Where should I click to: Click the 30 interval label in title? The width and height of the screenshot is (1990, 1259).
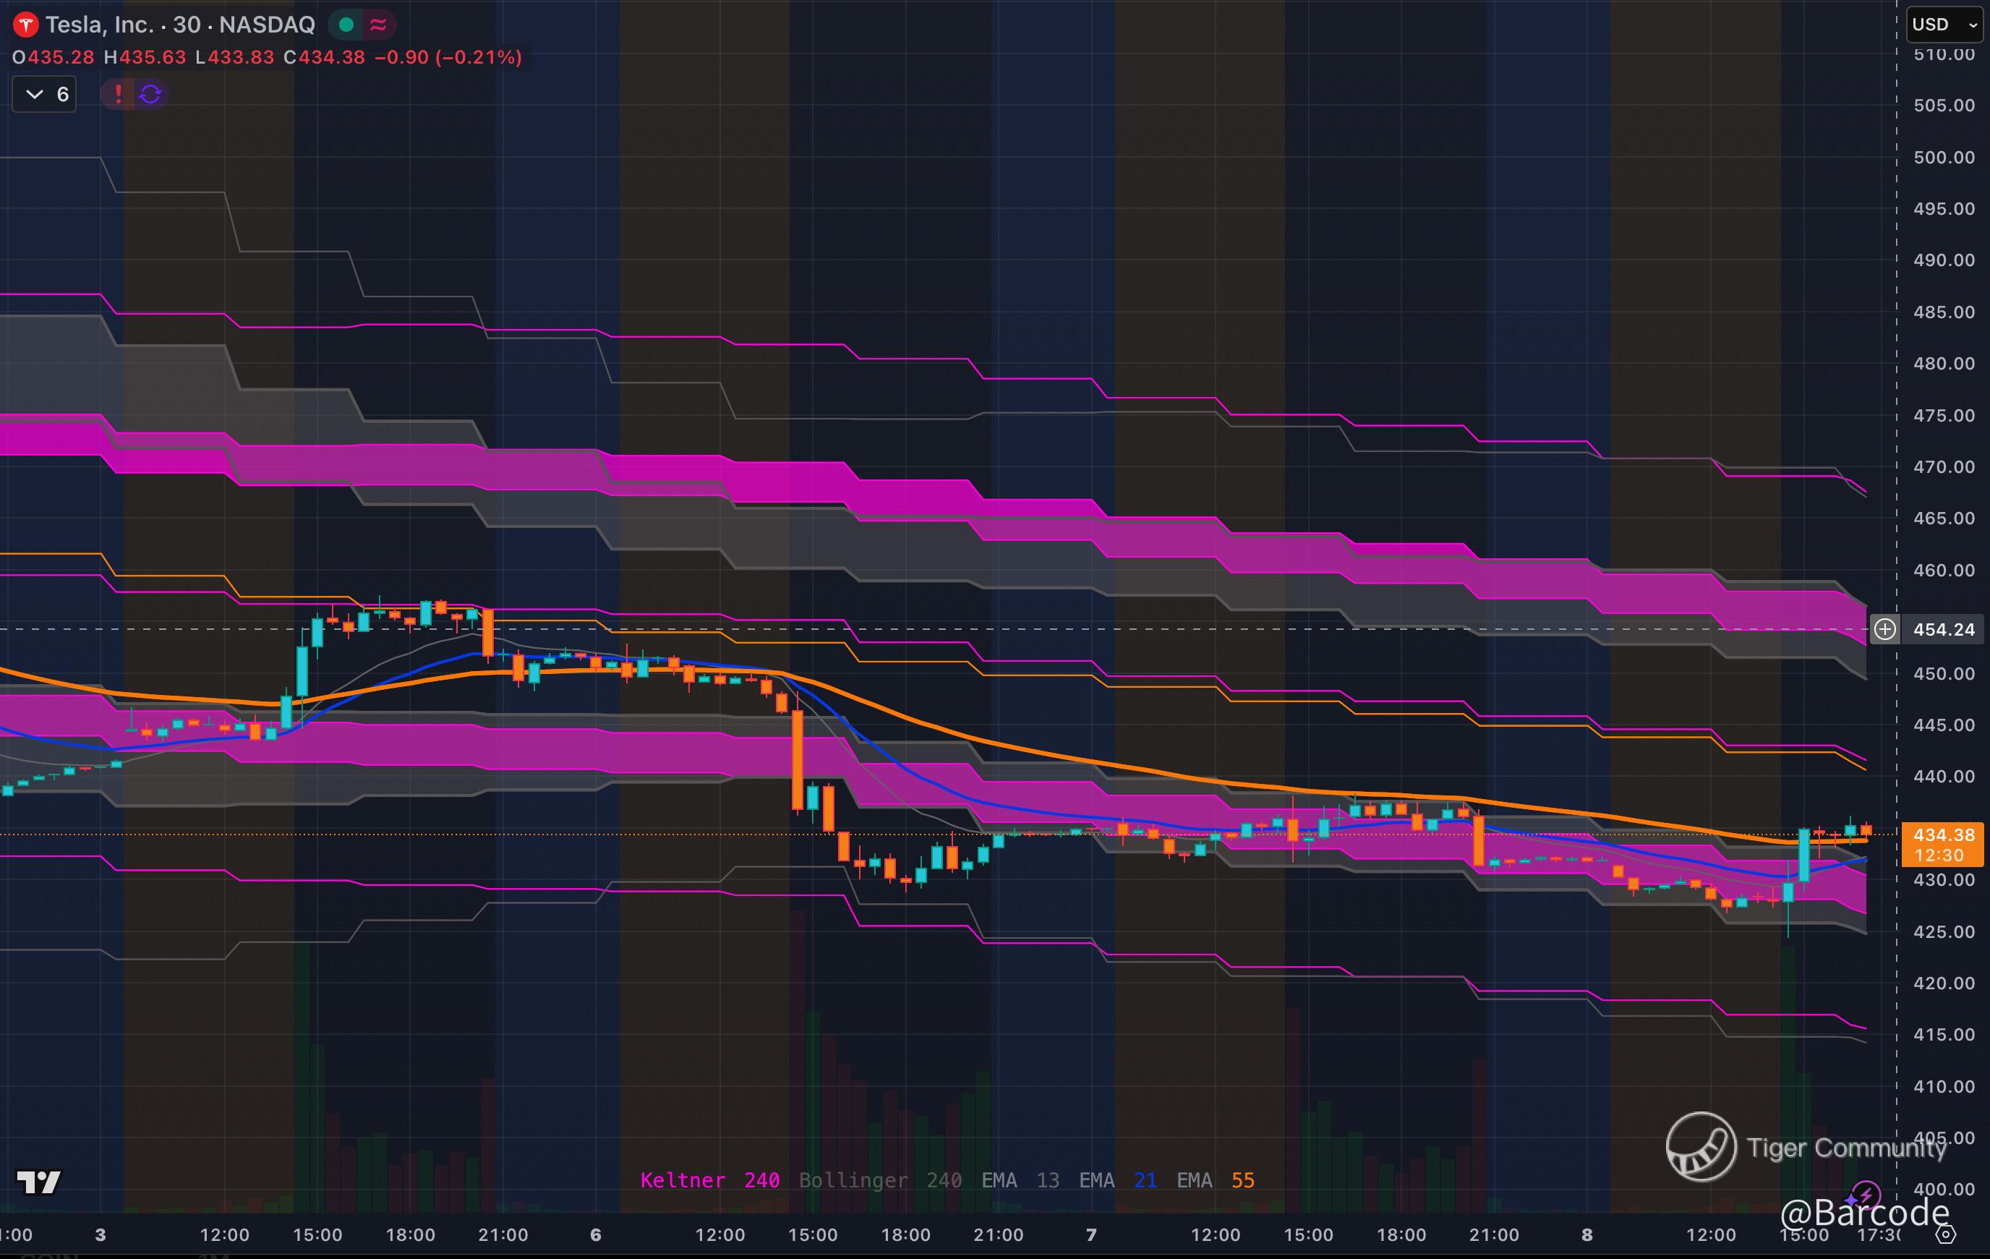click(x=187, y=25)
